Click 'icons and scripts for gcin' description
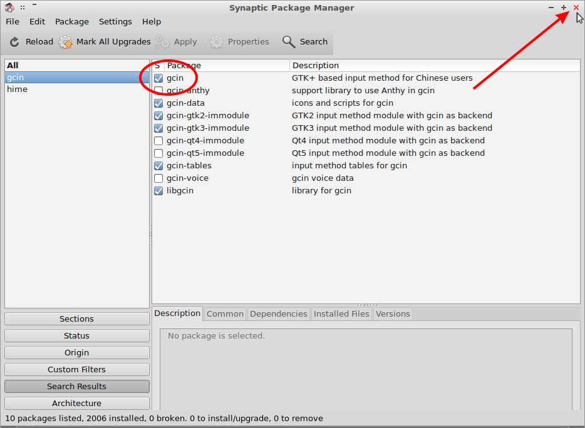This screenshot has width=585, height=428. pos(343,103)
